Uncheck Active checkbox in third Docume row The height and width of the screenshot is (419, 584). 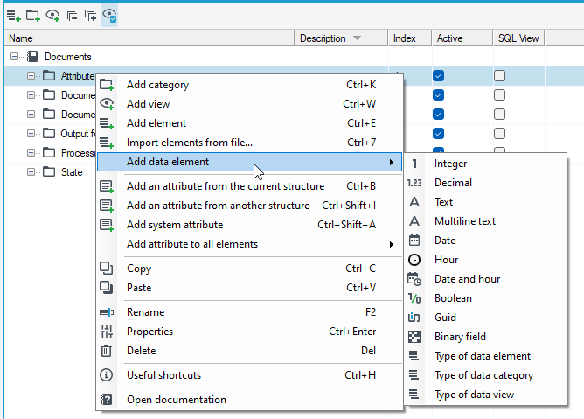pyautogui.click(x=438, y=114)
